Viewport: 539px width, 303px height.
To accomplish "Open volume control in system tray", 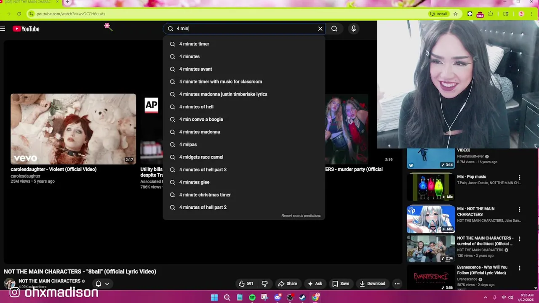I will click(511, 298).
